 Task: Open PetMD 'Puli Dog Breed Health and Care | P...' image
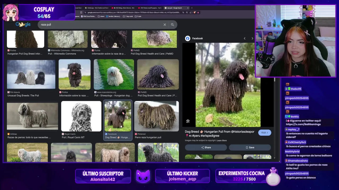[158, 74]
